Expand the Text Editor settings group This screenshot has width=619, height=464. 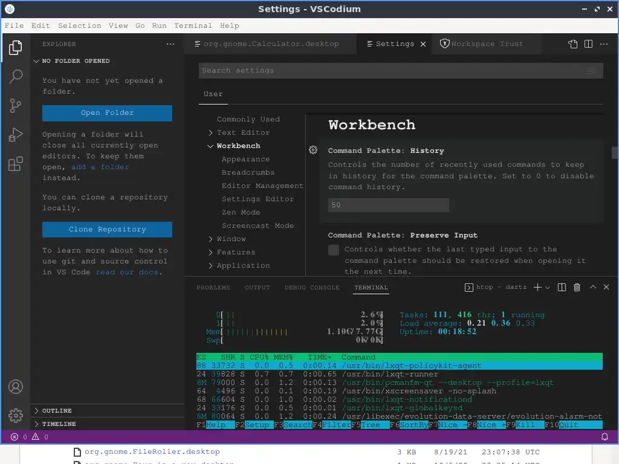[210, 133]
